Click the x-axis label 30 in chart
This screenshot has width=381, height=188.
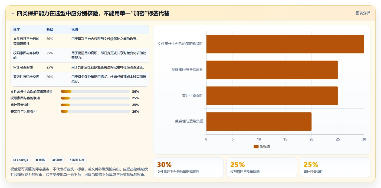(364, 139)
